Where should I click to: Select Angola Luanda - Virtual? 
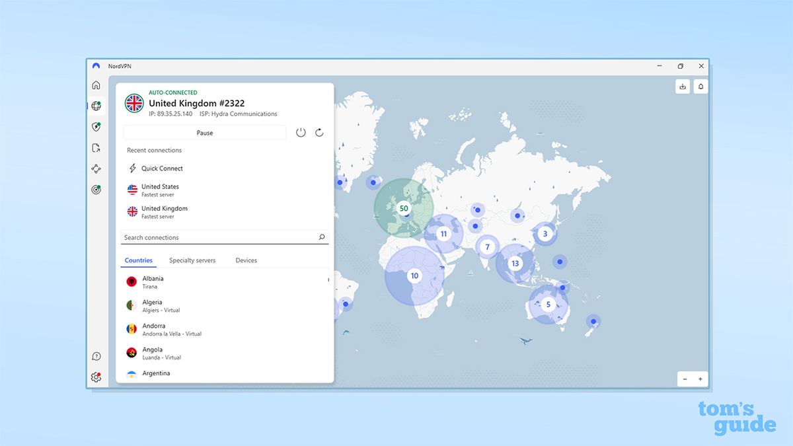pyautogui.click(x=225, y=353)
